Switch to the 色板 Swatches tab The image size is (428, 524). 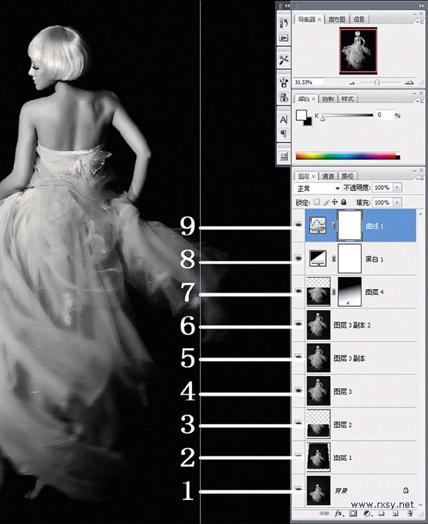coord(328,99)
